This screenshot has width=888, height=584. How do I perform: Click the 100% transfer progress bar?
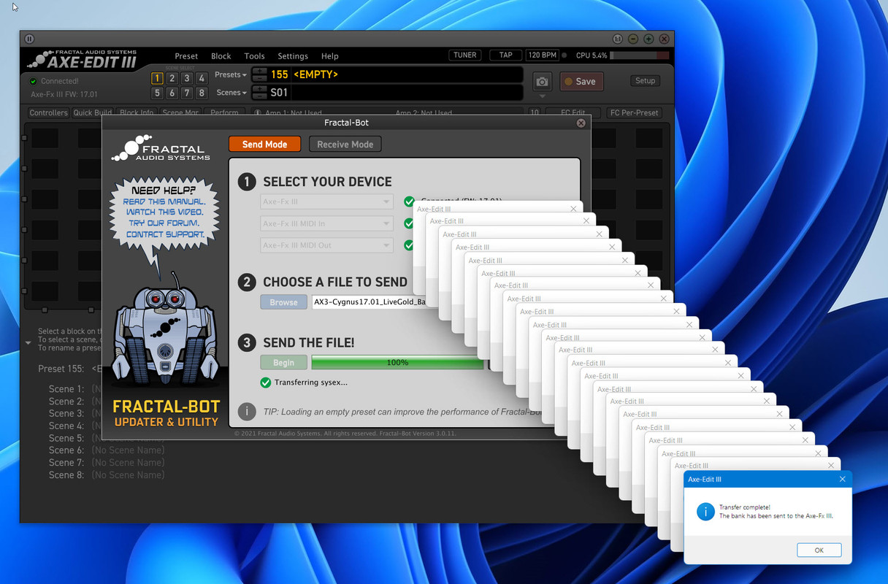397,363
